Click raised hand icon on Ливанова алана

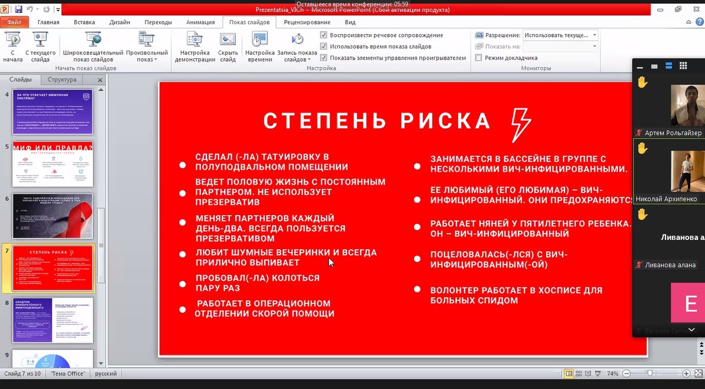[x=642, y=215]
